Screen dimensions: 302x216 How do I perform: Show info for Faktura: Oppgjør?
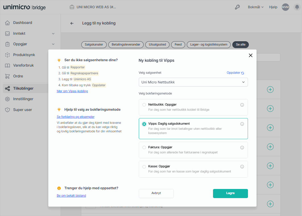[x=242, y=148]
